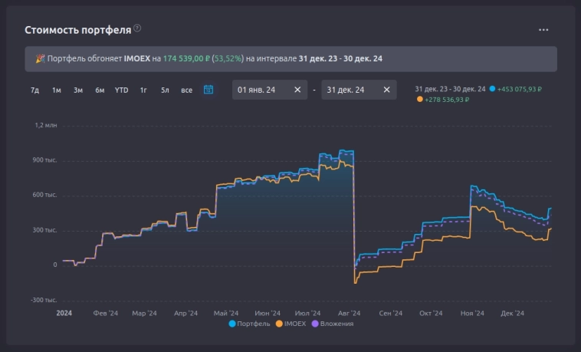
Task: Click the end date field 31 дек. 24
Action: (346, 90)
